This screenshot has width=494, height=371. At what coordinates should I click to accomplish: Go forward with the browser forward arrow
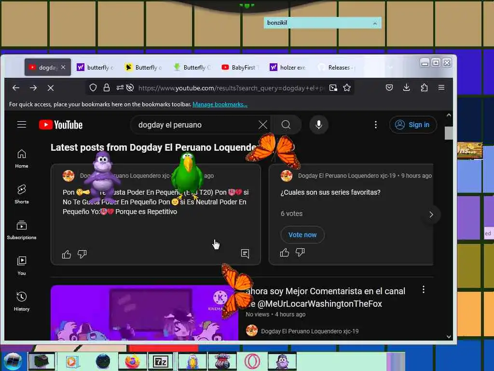[33, 88]
